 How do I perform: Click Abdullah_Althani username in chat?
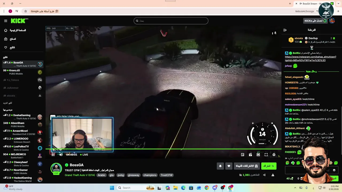click(295, 128)
